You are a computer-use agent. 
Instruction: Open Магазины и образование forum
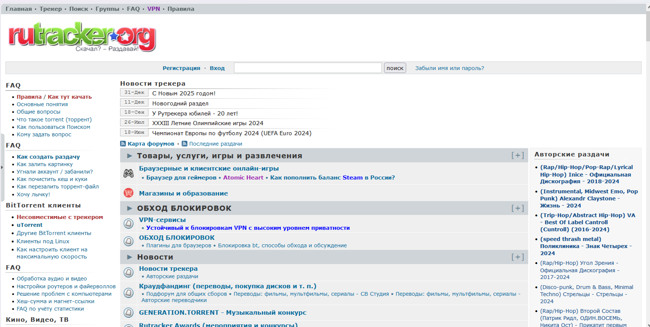183,193
